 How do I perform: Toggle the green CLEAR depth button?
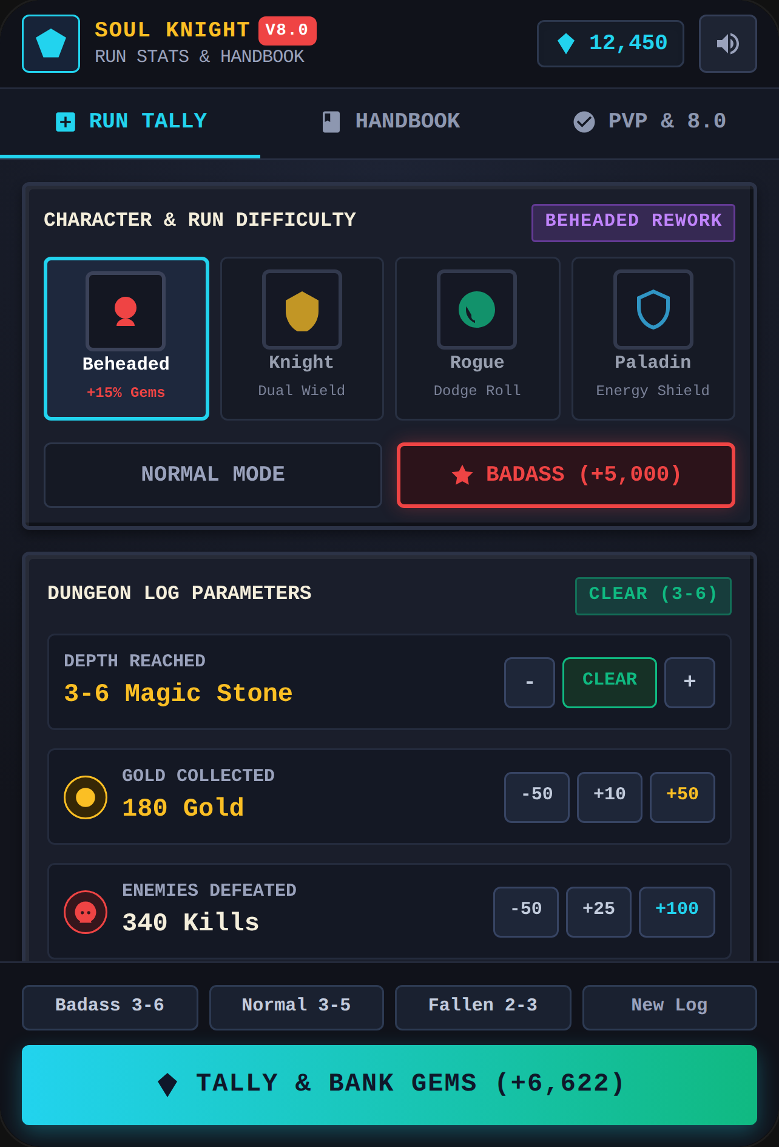click(x=610, y=683)
